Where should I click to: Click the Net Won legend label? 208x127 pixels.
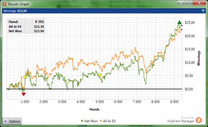click(x=91, y=121)
